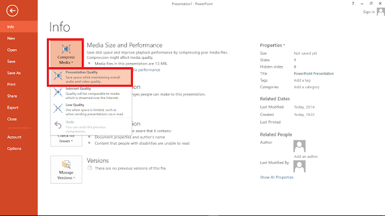Screen dimensions: 385x216
Task: Select the Undo compression menu entry
Action: point(91,127)
